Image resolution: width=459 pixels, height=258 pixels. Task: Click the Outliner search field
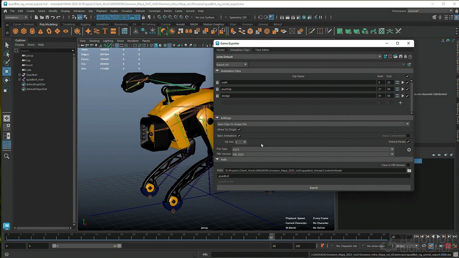pyautogui.click(x=45, y=50)
